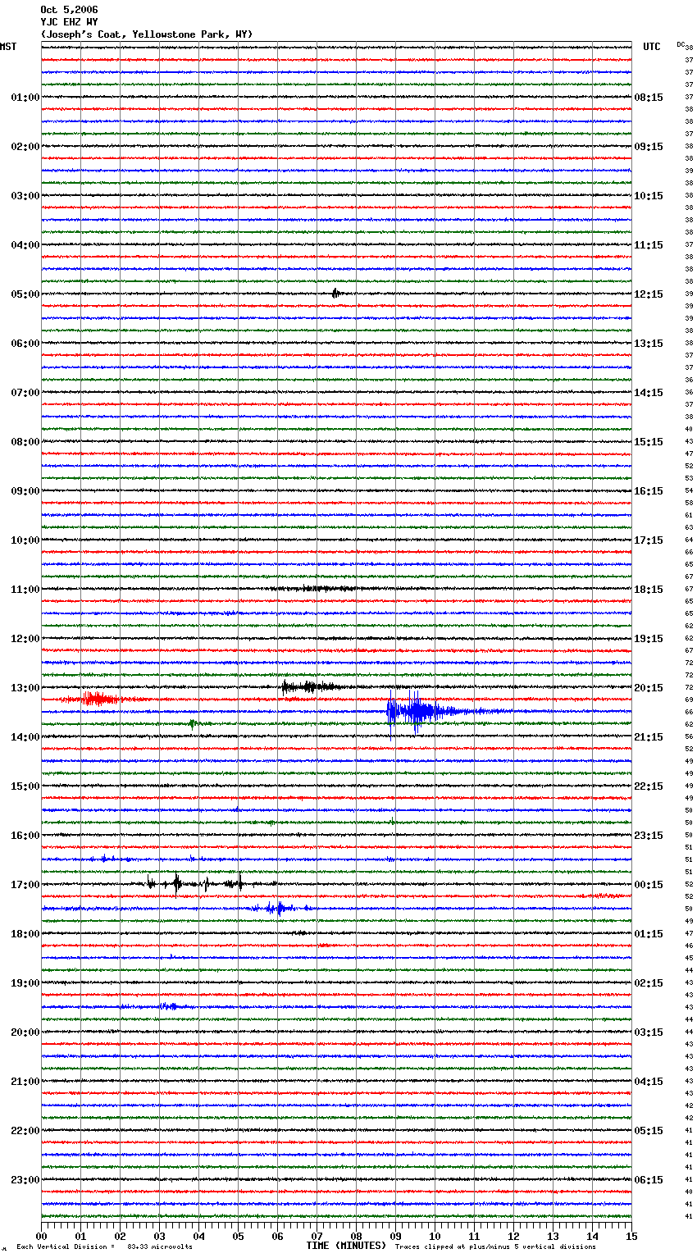
Task: Click the MST time label '23:00'
Action: coord(25,1180)
